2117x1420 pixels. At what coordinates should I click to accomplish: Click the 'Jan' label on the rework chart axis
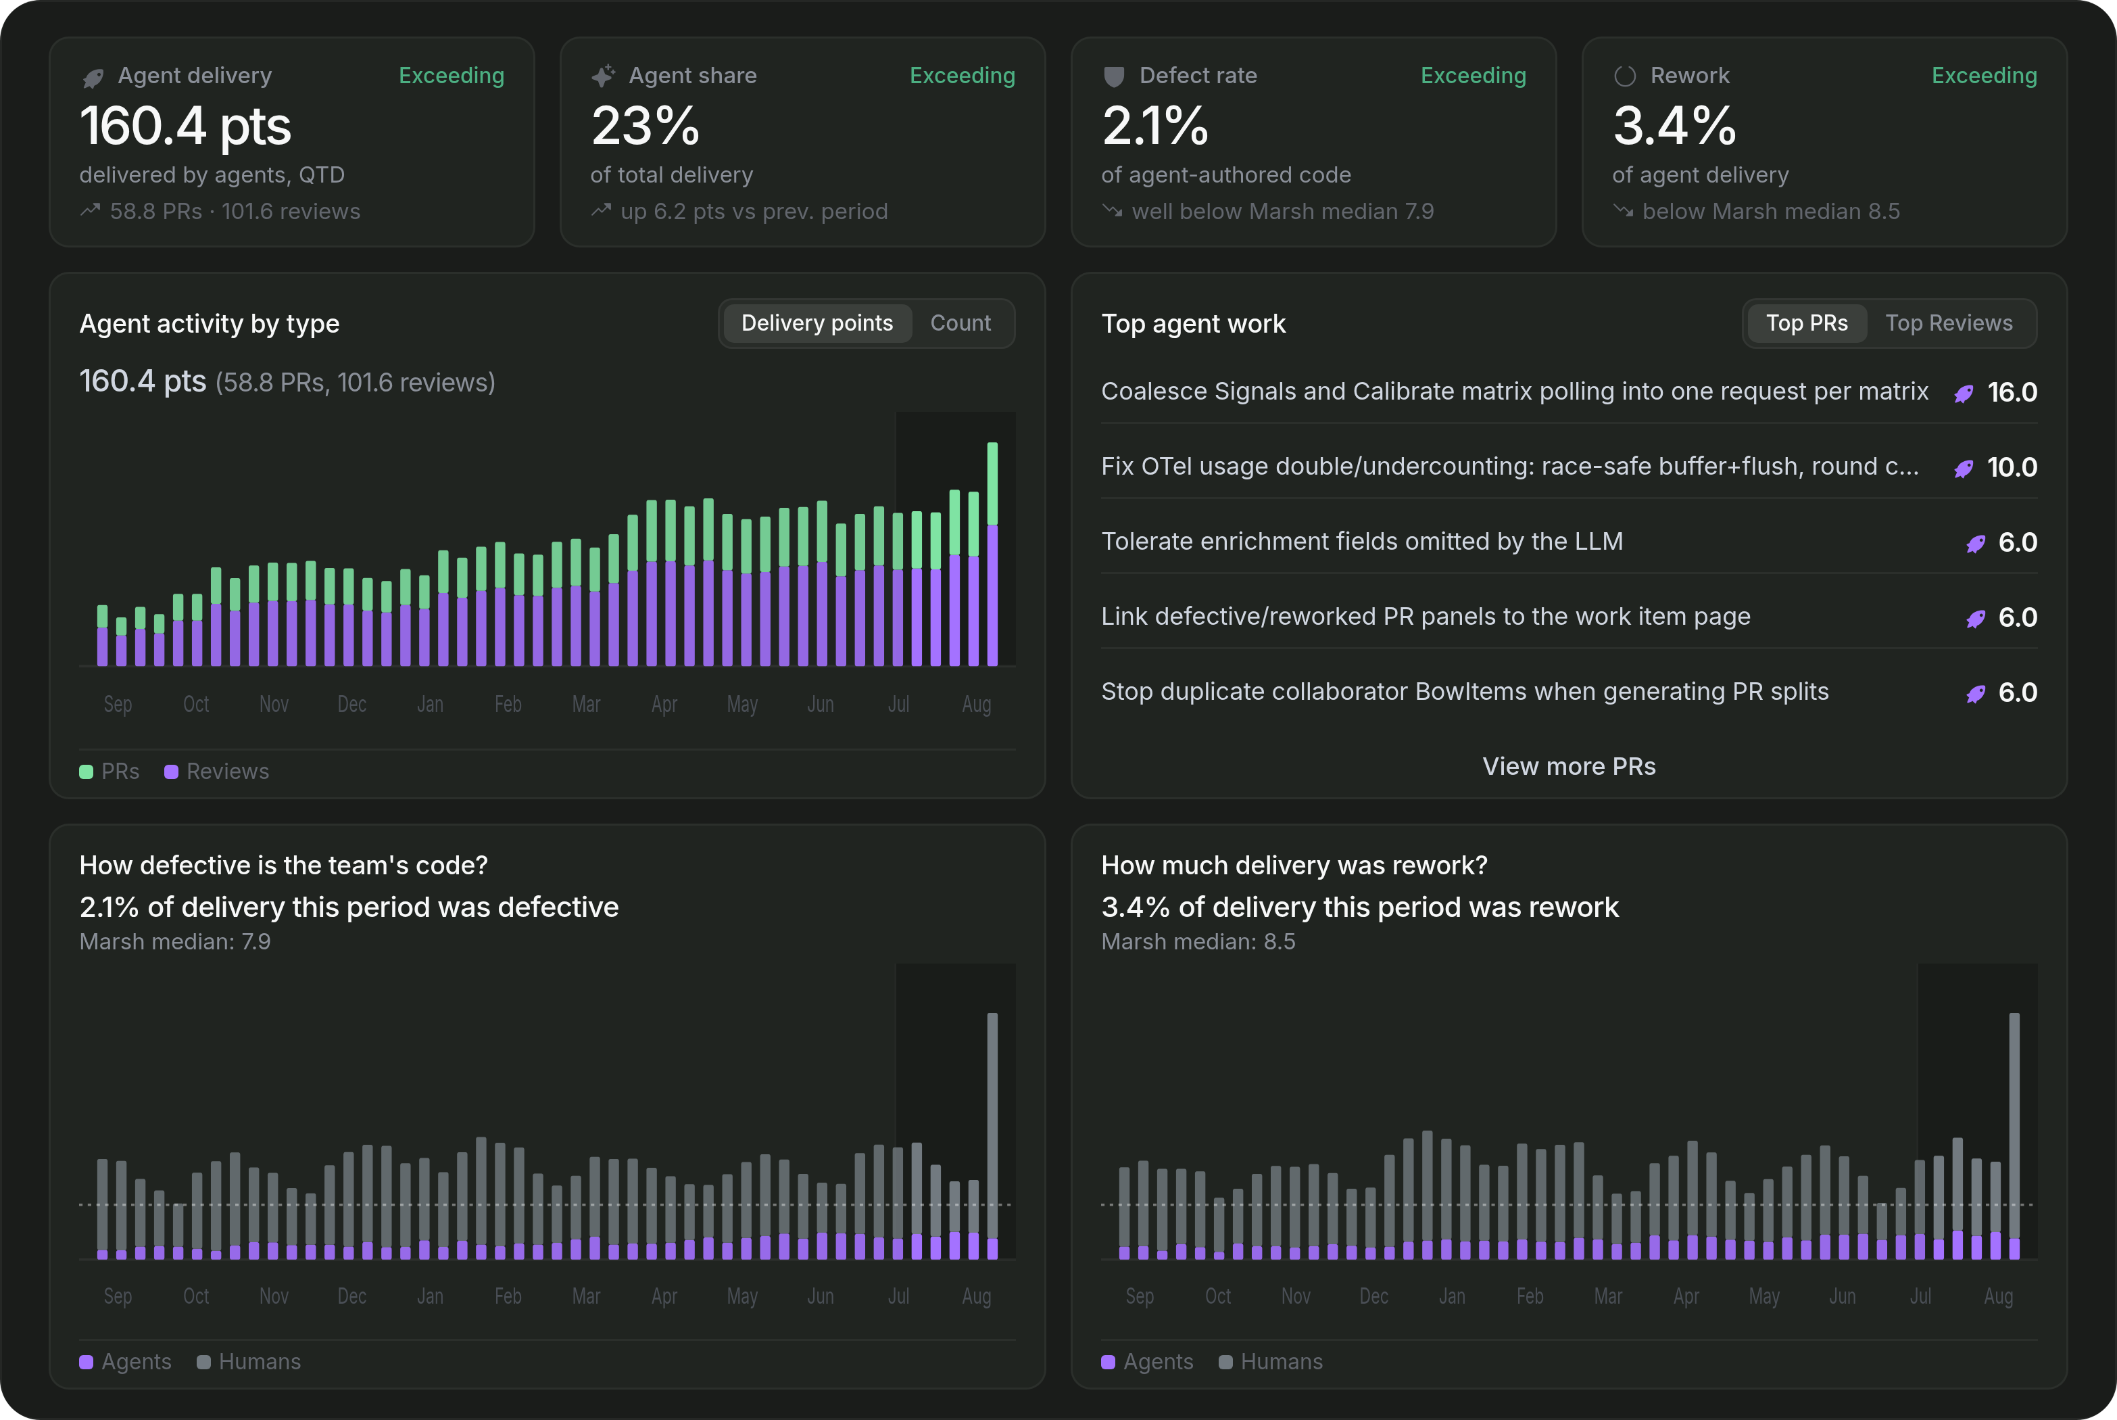point(1452,1296)
